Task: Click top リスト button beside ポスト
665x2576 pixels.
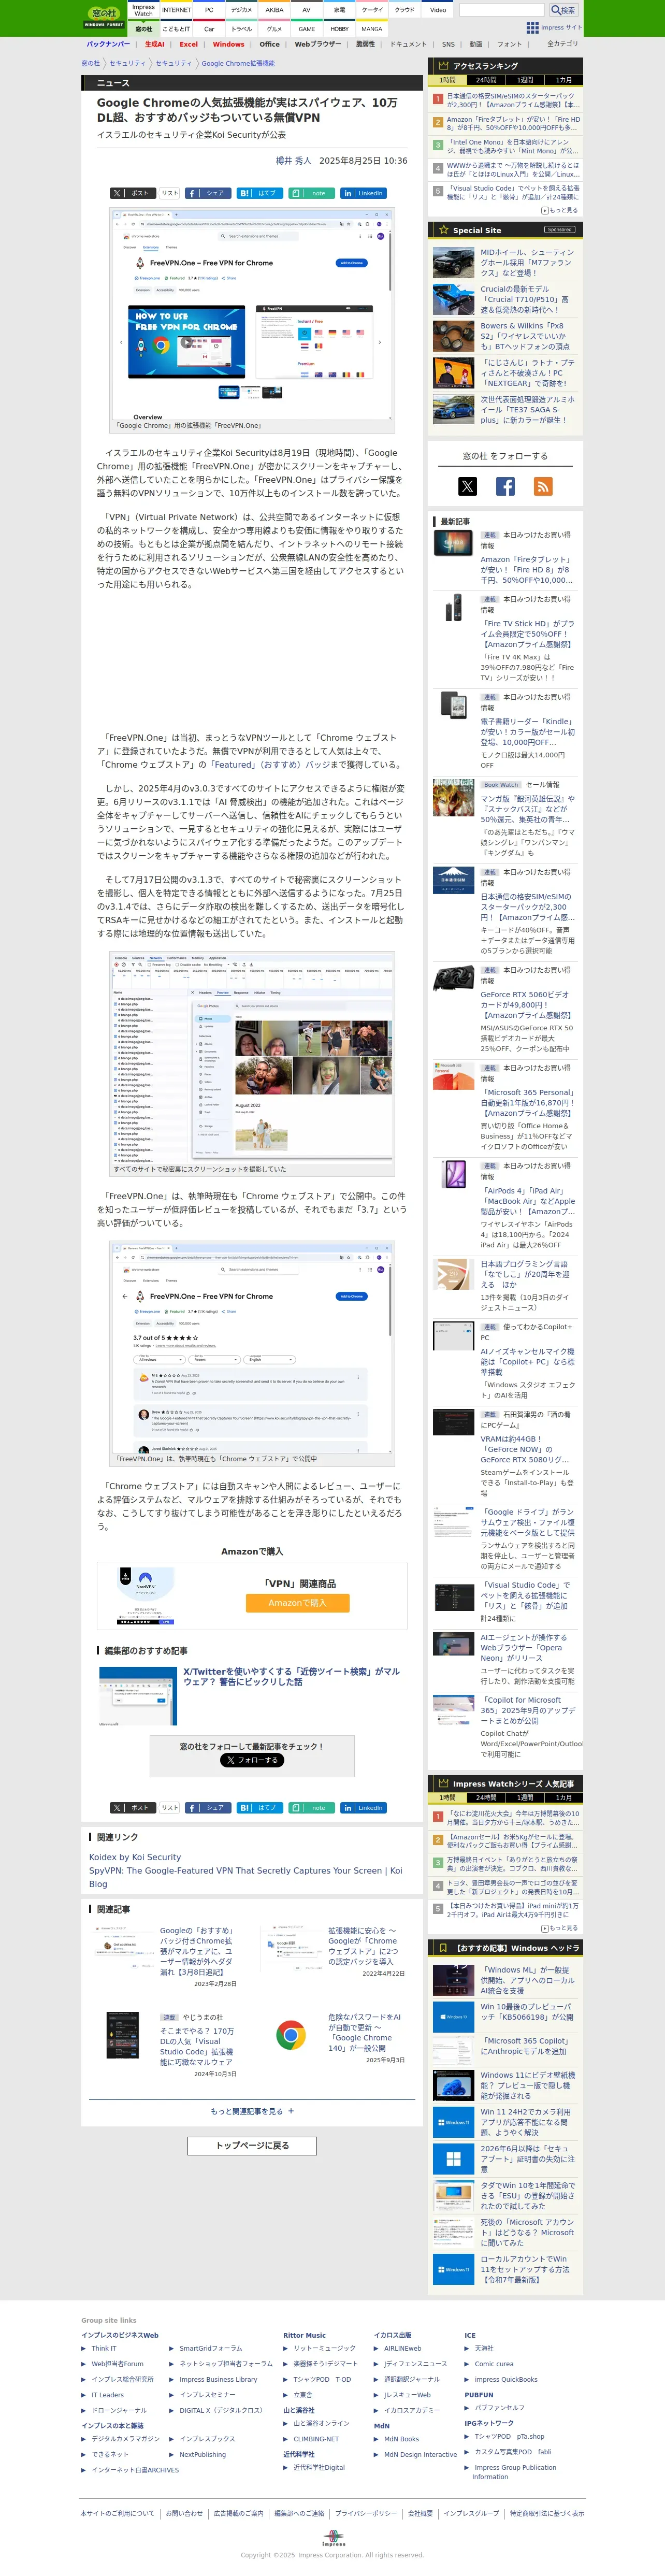Action: (170, 193)
